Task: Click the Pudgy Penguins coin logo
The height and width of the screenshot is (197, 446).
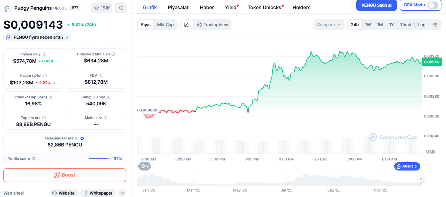Action: click(7, 8)
